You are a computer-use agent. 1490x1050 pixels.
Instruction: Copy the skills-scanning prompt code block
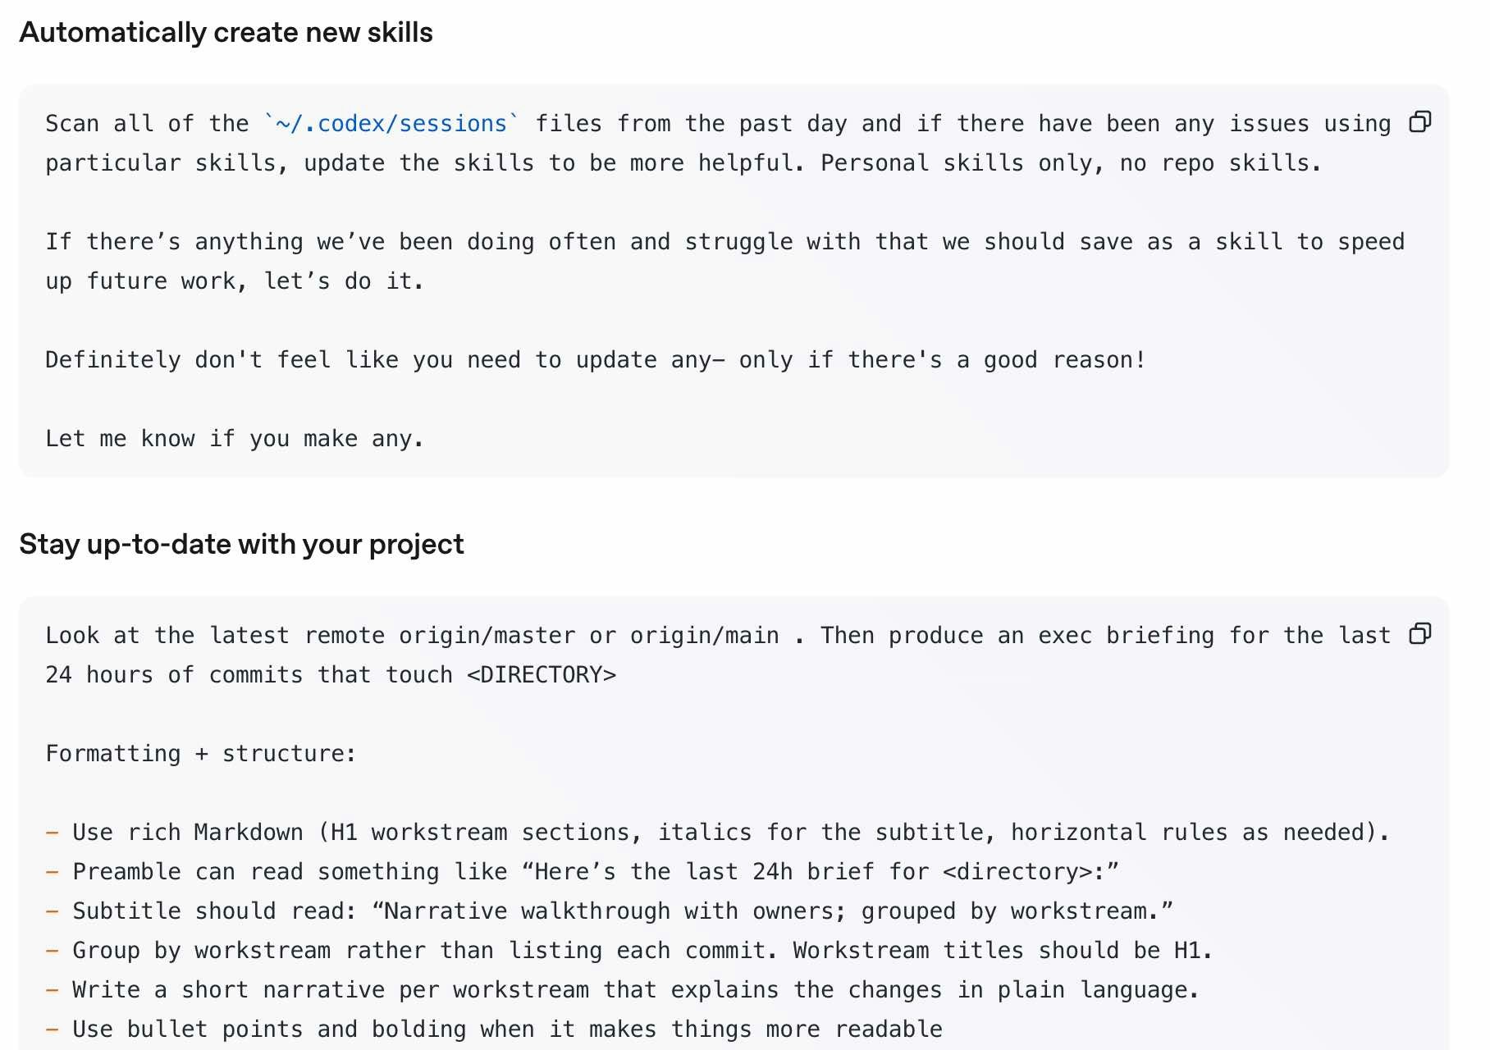(1419, 122)
